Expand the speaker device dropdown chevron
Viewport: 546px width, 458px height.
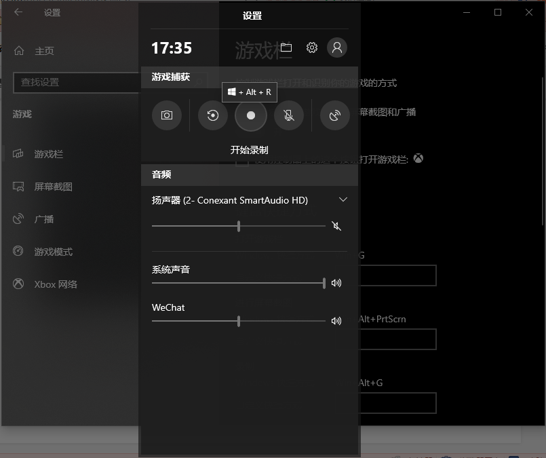(x=343, y=199)
